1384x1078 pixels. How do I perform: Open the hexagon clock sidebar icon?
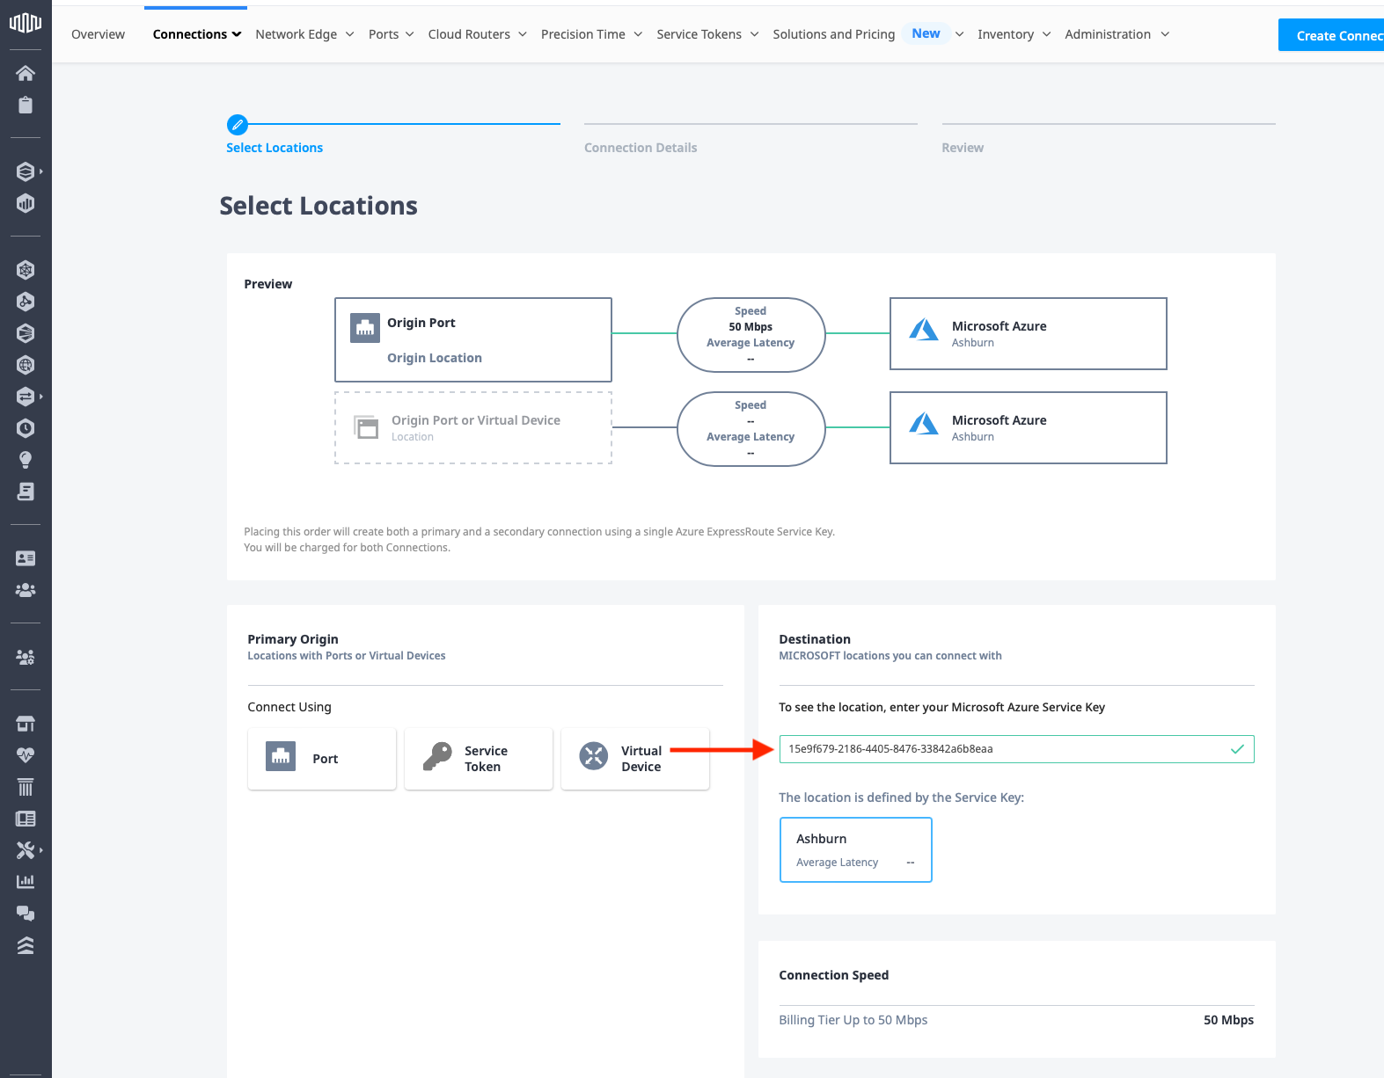coord(26,428)
